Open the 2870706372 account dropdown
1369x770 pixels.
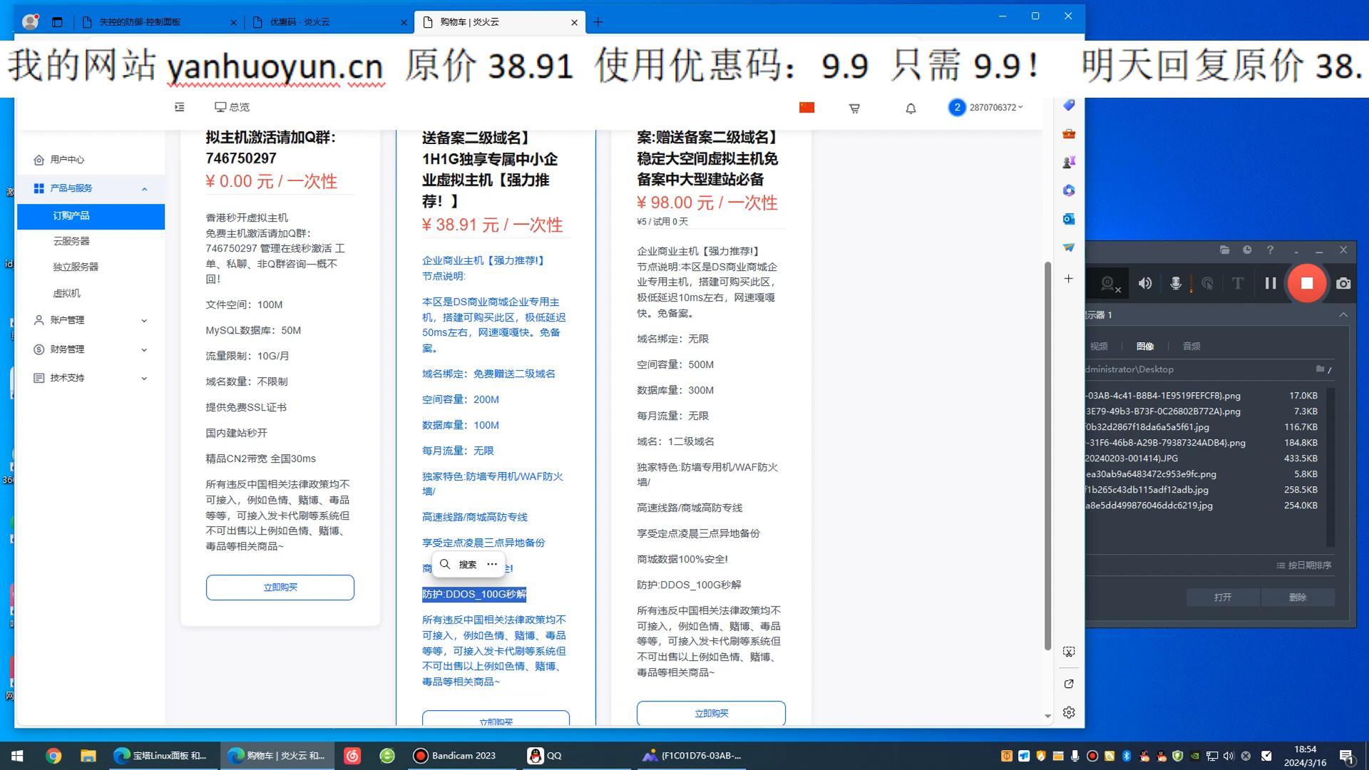pos(986,108)
